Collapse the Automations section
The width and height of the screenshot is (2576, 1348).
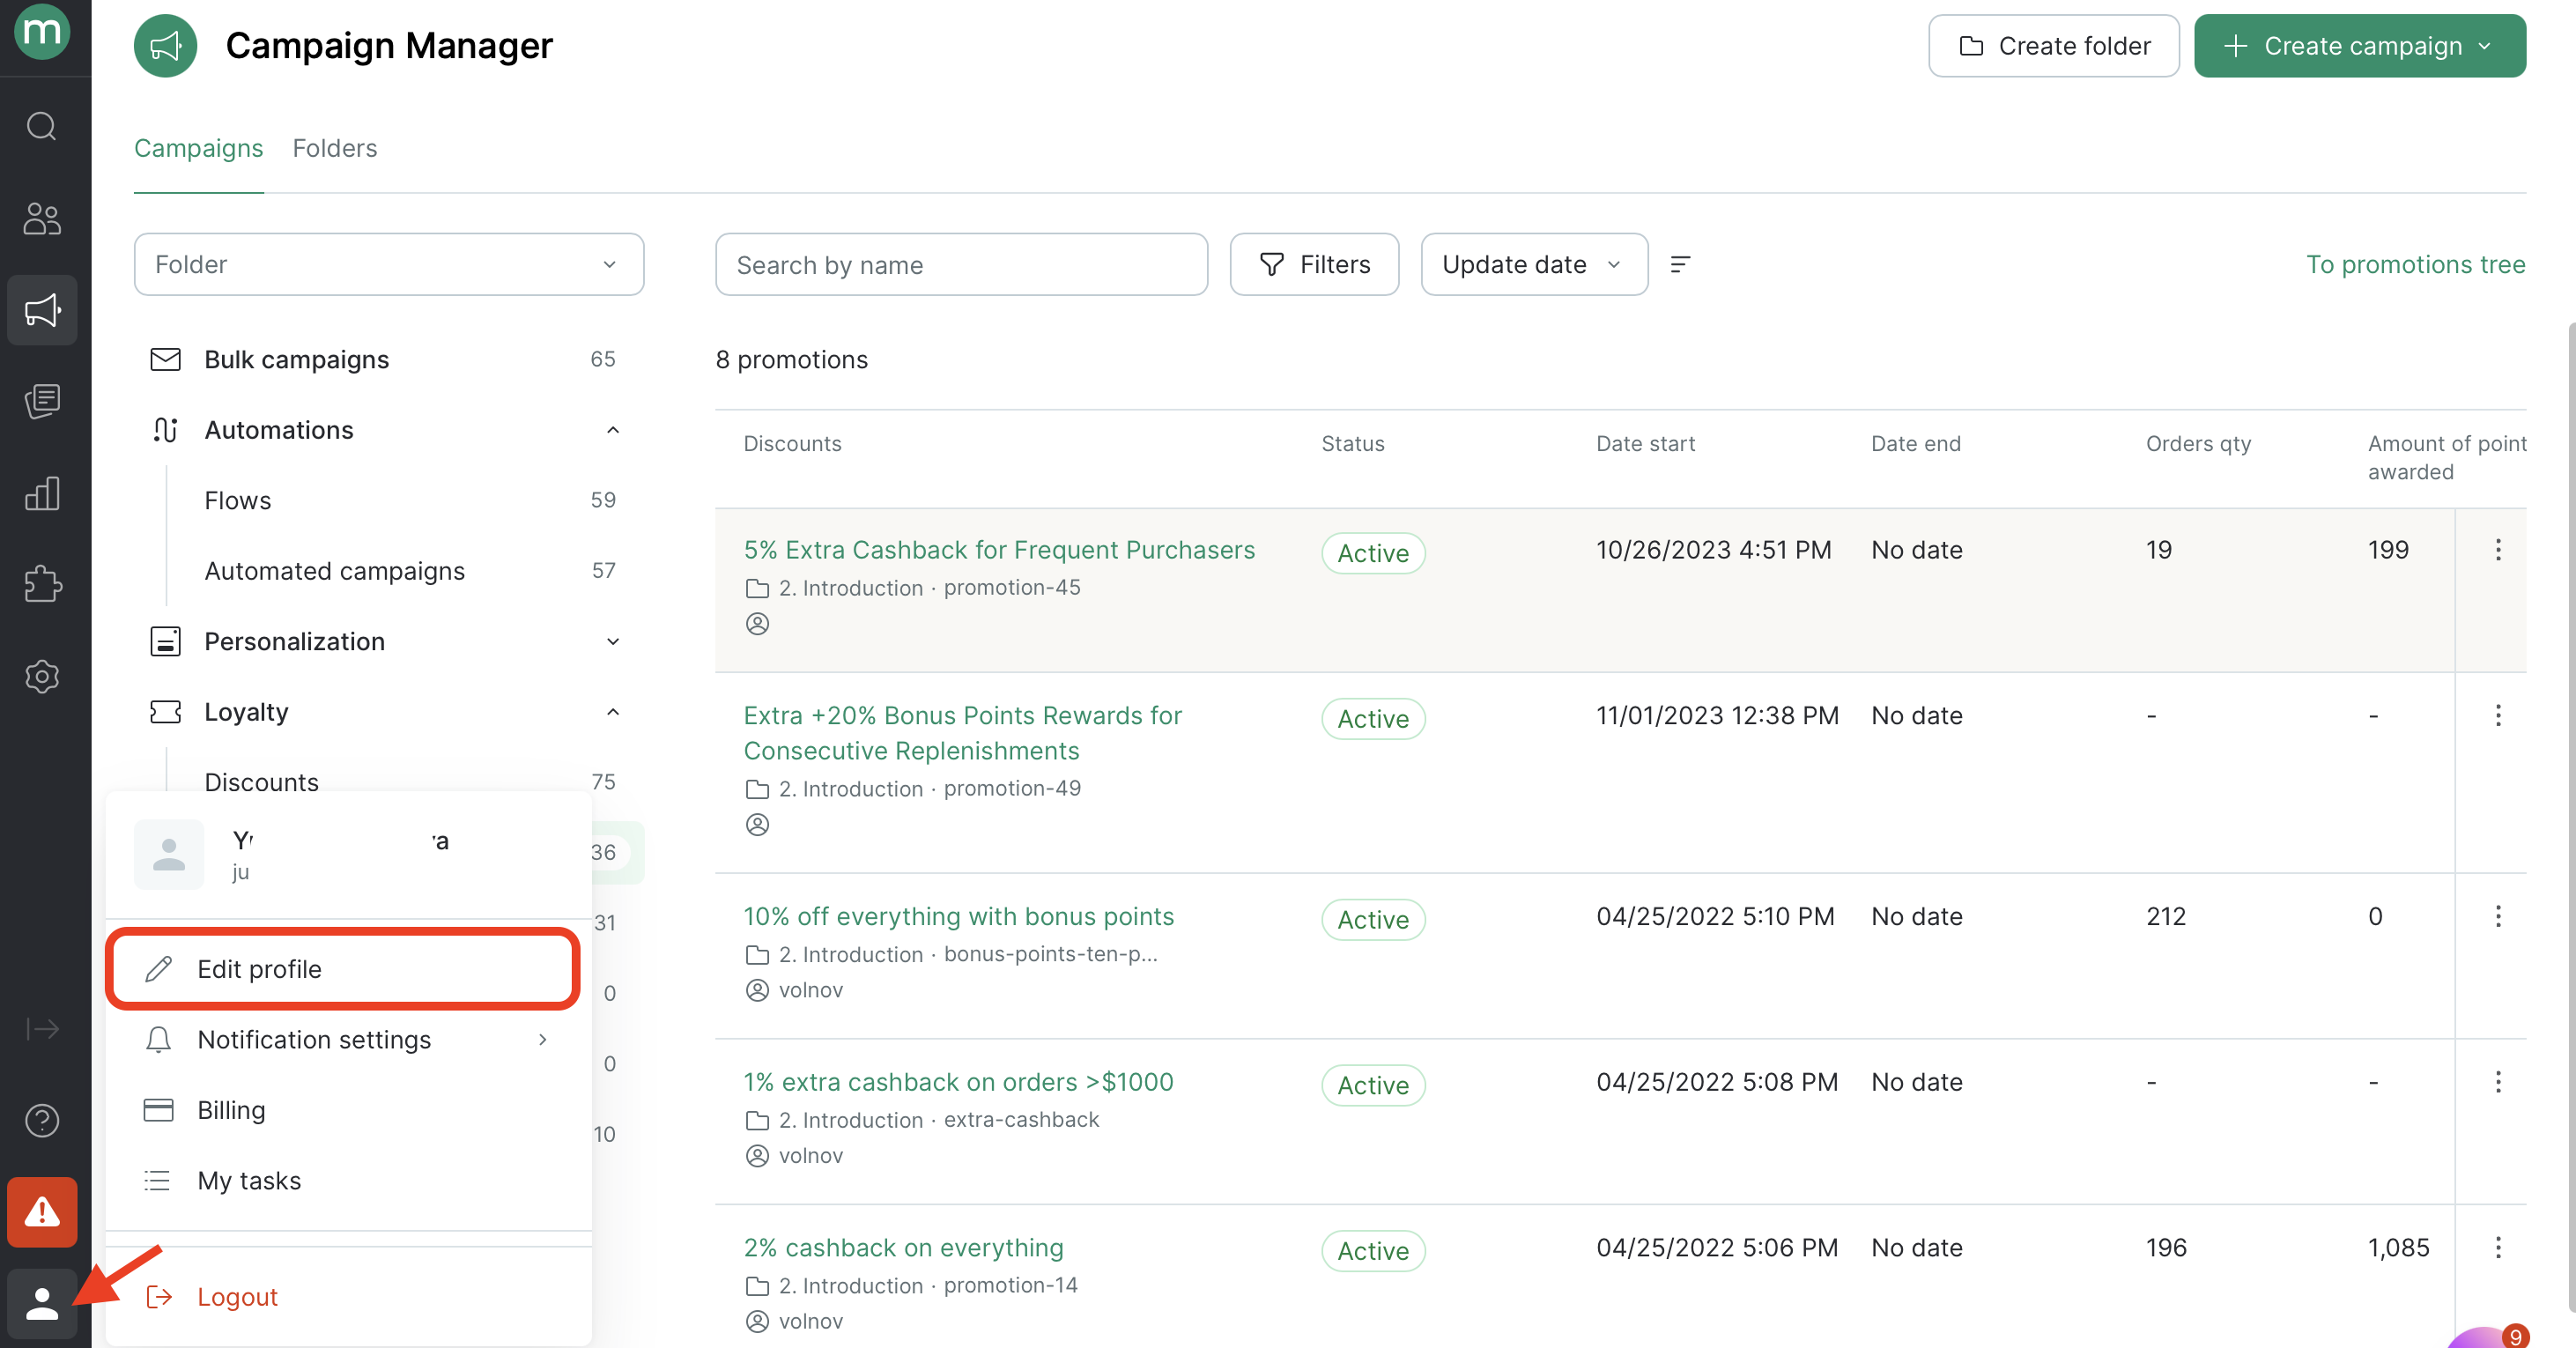pos(613,430)
